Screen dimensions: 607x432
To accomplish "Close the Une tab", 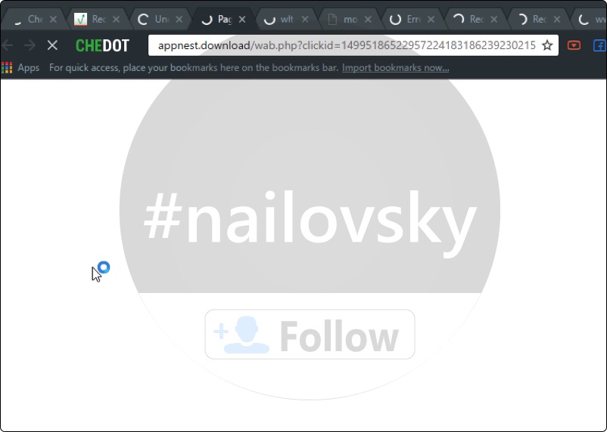I will [179, 20].
